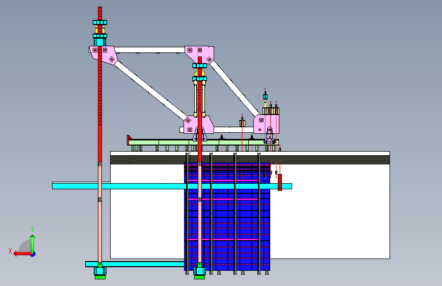Select the right pink bracket plate near the jack
Image resolution: width=442 pixels, height=286 pixels.
pos(266,124)
